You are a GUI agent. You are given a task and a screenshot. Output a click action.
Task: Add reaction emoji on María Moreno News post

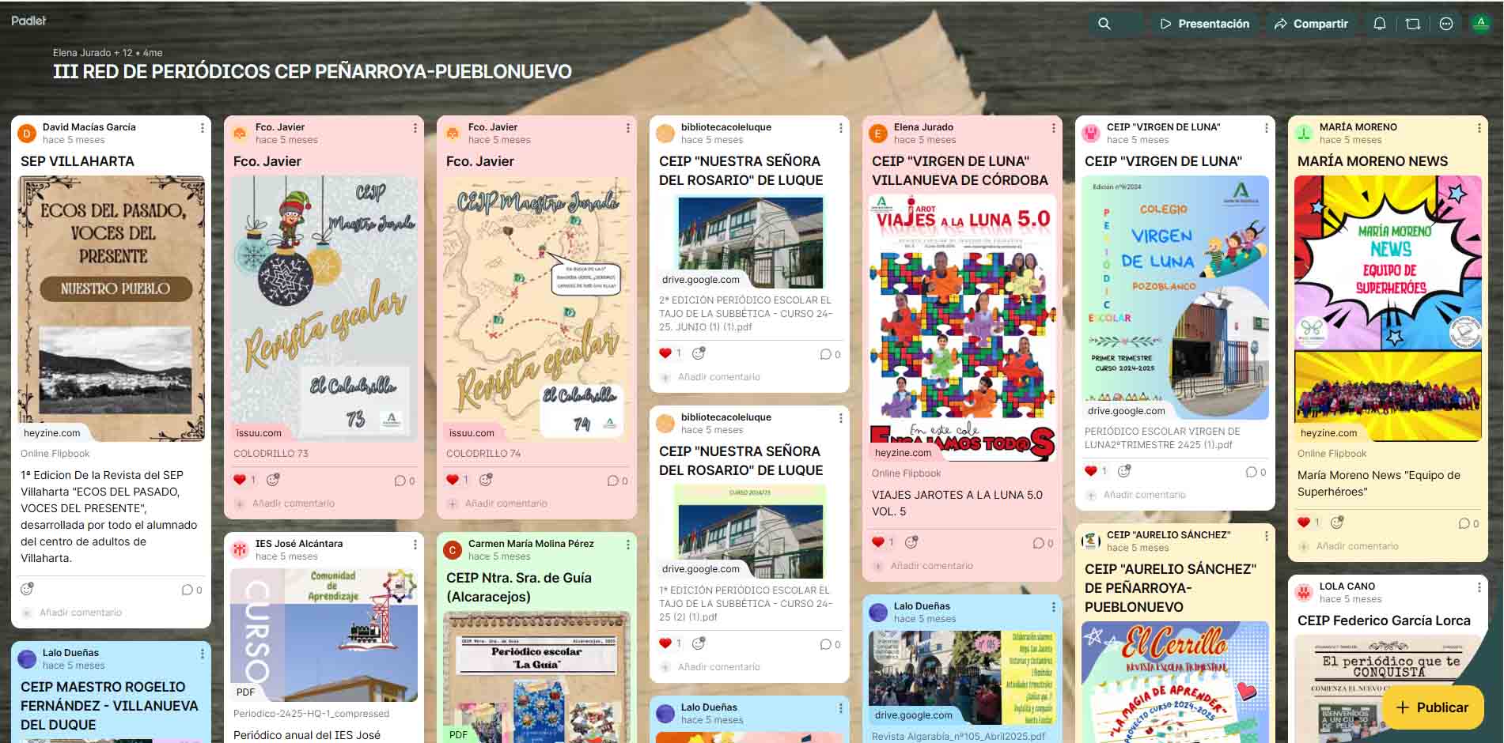(x=1337, y=522)
